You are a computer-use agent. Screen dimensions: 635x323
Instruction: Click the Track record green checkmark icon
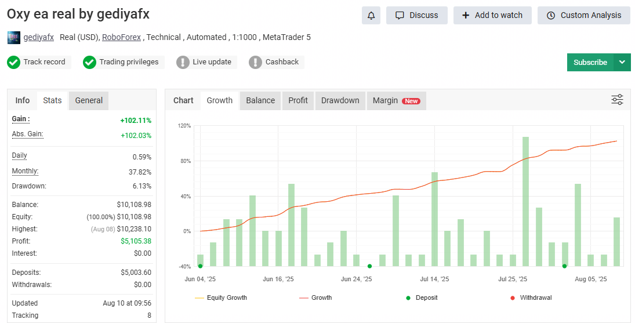pos(14,62)
